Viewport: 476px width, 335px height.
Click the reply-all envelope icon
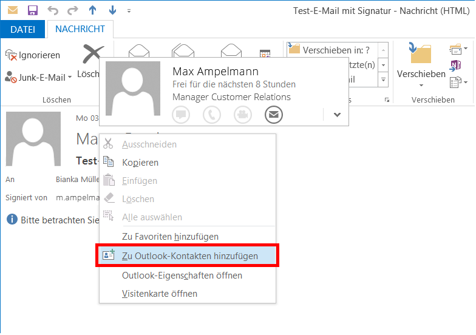point(183,50)
